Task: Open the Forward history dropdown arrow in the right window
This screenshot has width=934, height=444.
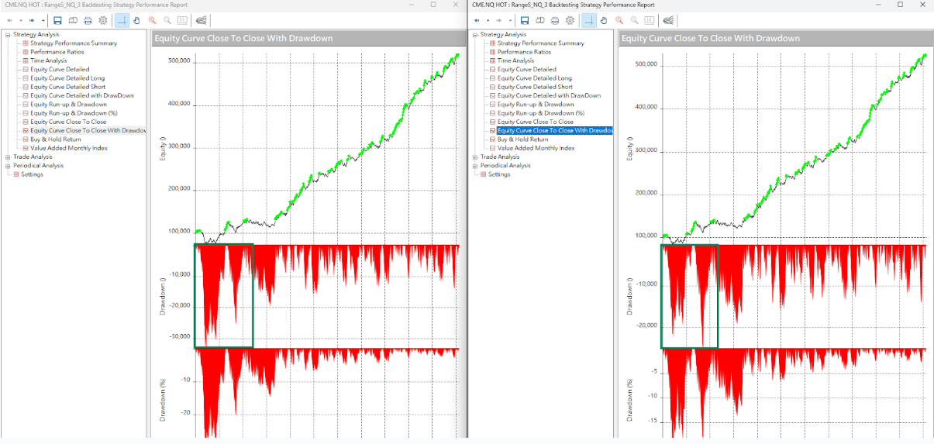Action: click(x=511, y=20)
